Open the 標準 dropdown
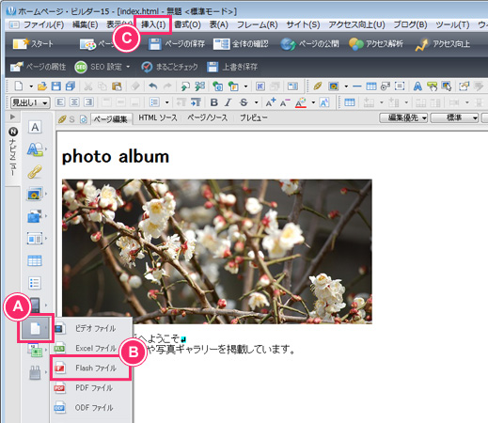The height and width of the screenshot is (423, 488). (454, 117)
